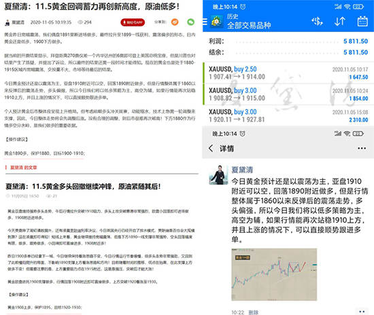Click the timestamp 2020-11-05 10:19:35
The image size is (374, 315).
[x=51, y=22]
